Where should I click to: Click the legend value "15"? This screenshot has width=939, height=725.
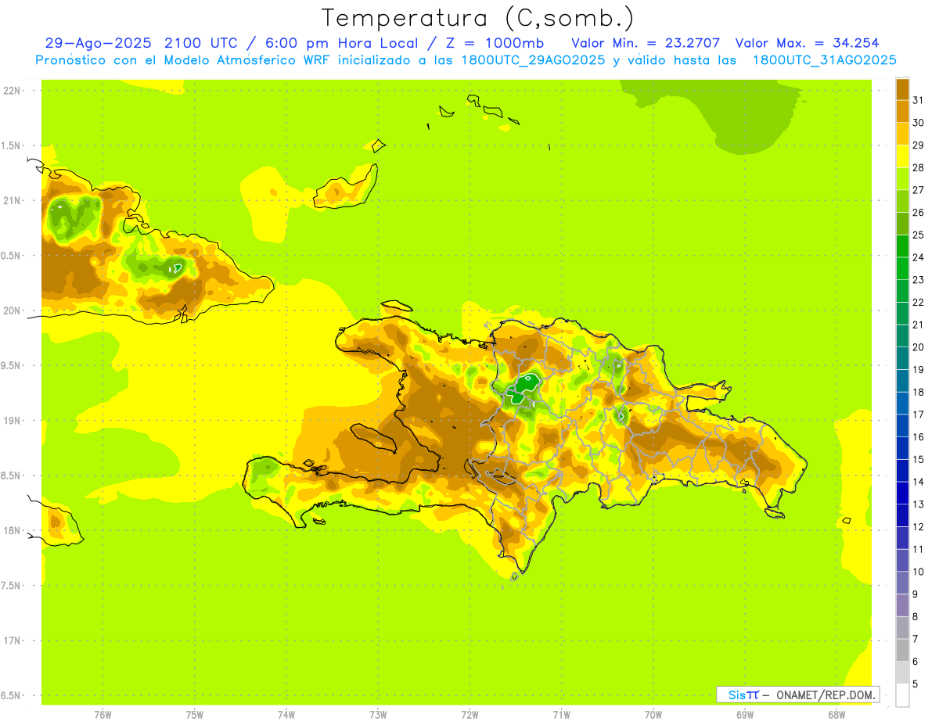point(918,459)
